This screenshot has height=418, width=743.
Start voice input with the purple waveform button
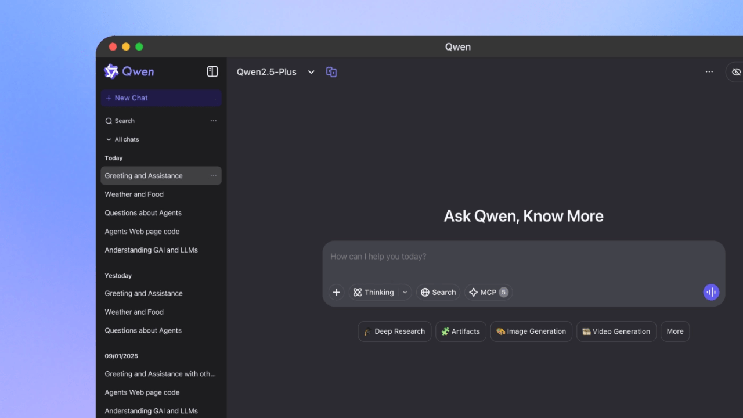(711, 292)
